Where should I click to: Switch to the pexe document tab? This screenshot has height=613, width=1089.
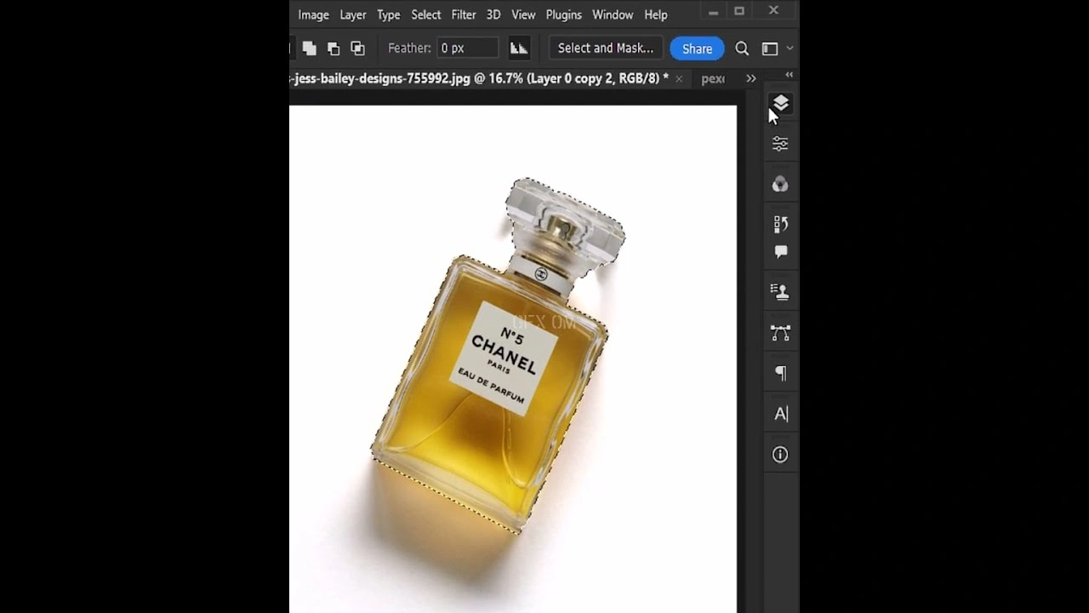[x=715, y=78]
